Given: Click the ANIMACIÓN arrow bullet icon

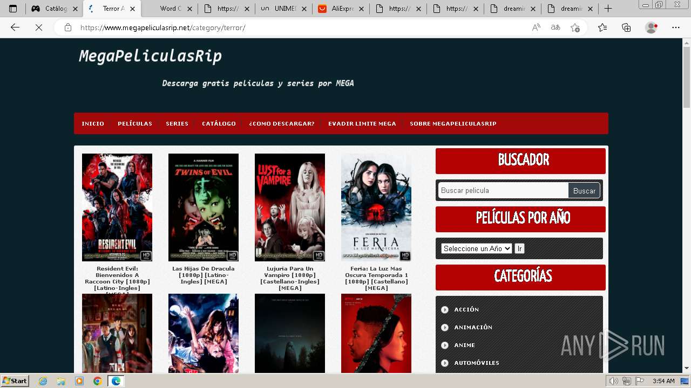Looking at the screenshot, I should (x=445, y=327).
